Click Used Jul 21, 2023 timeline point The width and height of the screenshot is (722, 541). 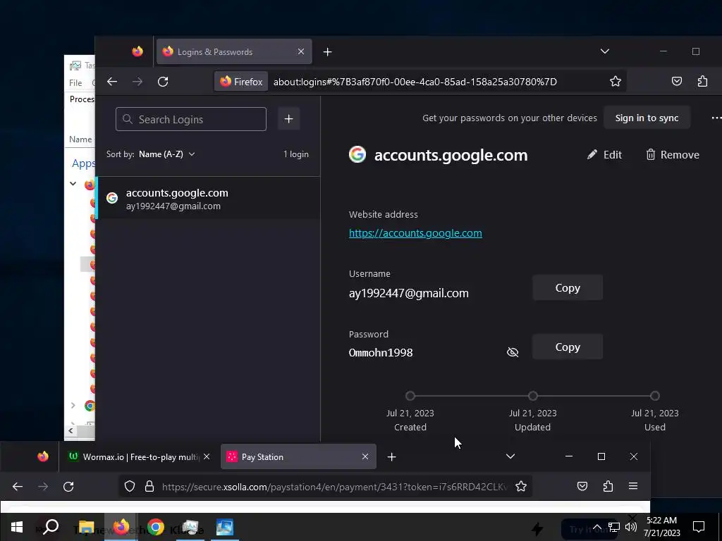pos(655,396)
